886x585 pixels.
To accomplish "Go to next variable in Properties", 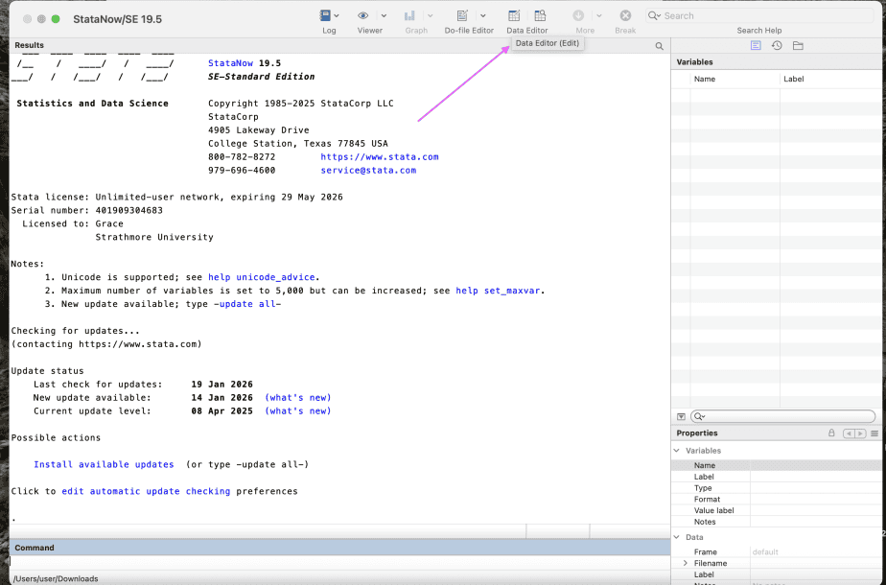I will pos(859,433).
